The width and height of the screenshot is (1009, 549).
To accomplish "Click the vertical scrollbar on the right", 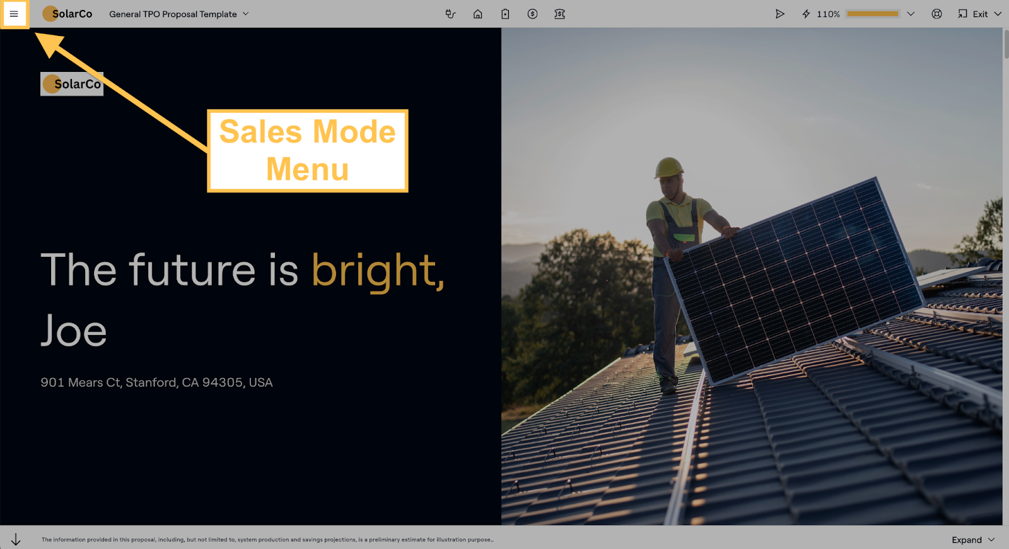I will (1005, 45).
